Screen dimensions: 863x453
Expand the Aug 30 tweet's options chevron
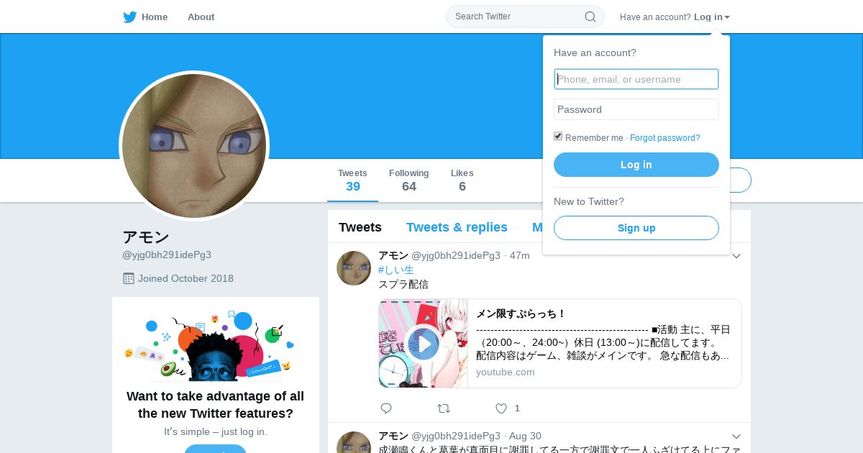pyautogui.click(x=736, y=436)
